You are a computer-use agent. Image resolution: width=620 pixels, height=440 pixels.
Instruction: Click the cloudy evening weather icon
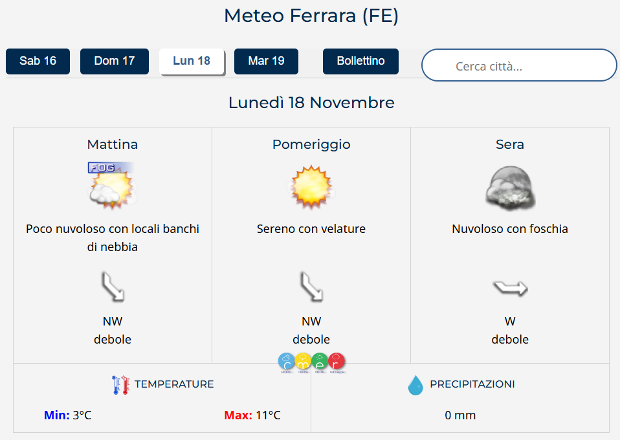pos(510,188)
